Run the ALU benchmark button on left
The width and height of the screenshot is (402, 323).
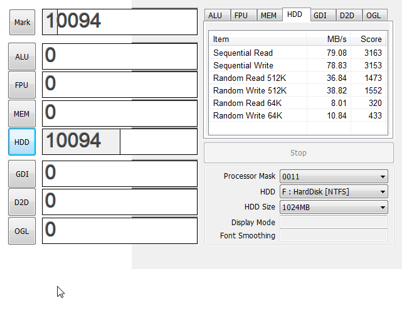click(x=22, y=56)
